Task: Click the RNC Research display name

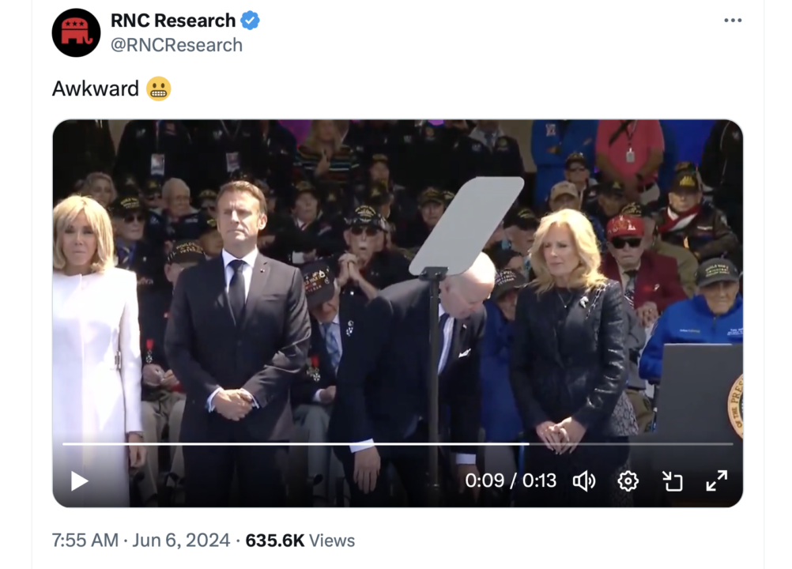Action: tap(173, 21)
